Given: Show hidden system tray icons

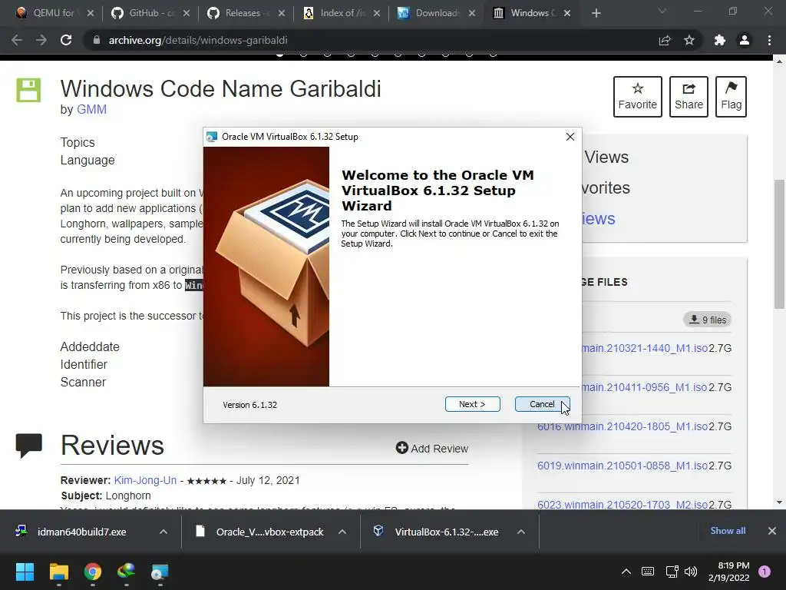Looking at the screenshot, I should [x=626, y=572].
